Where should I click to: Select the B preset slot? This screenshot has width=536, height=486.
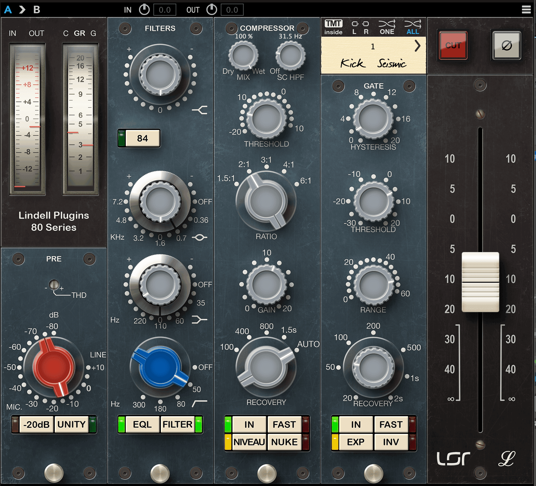[37, 10]
